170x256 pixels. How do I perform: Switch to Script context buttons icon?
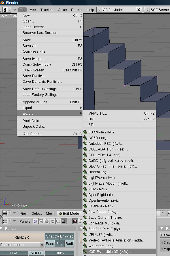(x=41, y=221)
